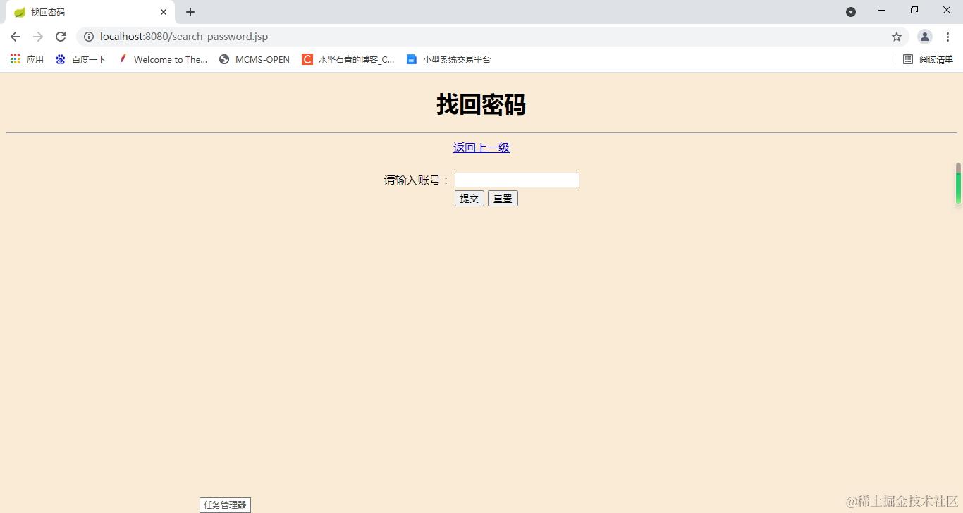Switch to the 找回密码 browser tab

(85, 12)
